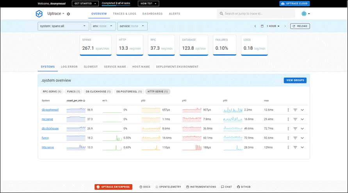This screenshot has height=193, width=348.
Task: Open three-dot menu for funcs row
Action: click(288, 138)
